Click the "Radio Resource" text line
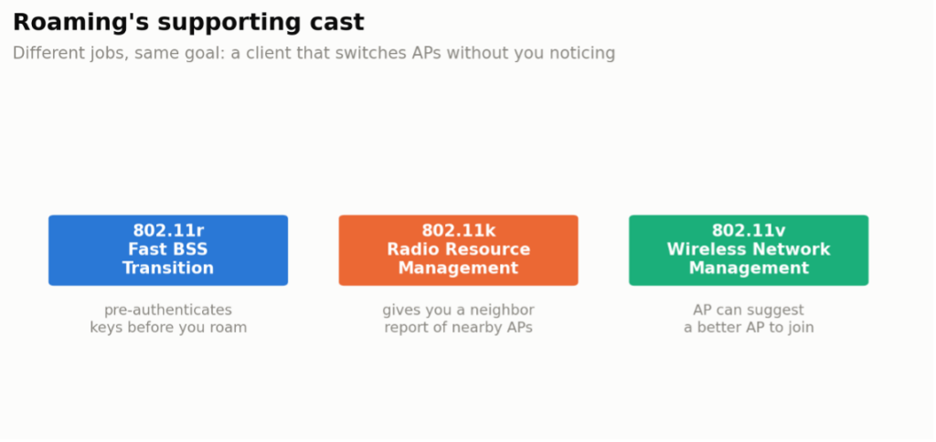The height and width of the screenshot is (442, 936). pyautogui.click(x=459, y=249)
